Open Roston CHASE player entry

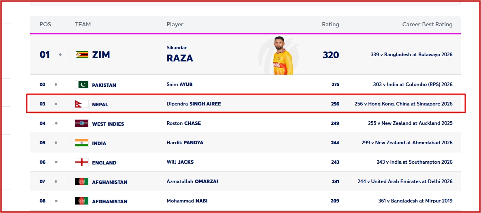tap(184, 123)
